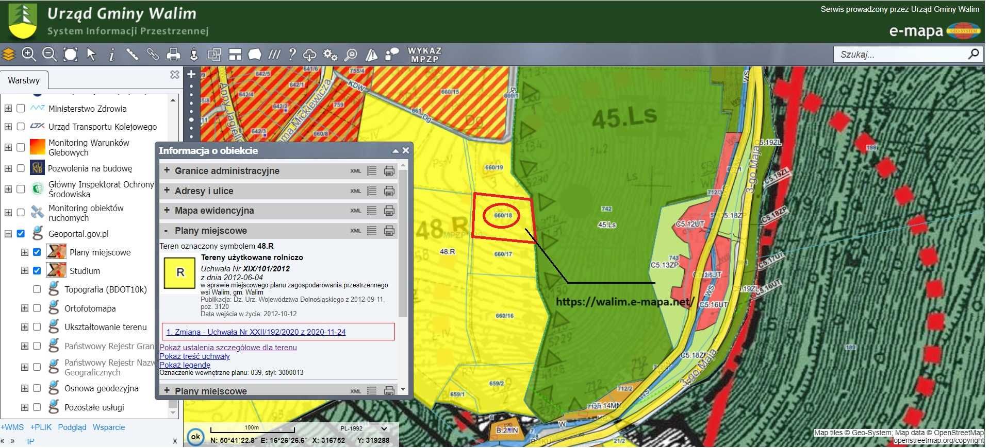Enable the Topografia (BDOT10k) checkbox
Image resolution: width=989 pixels, height=448 pixels.
coord(37,289)
